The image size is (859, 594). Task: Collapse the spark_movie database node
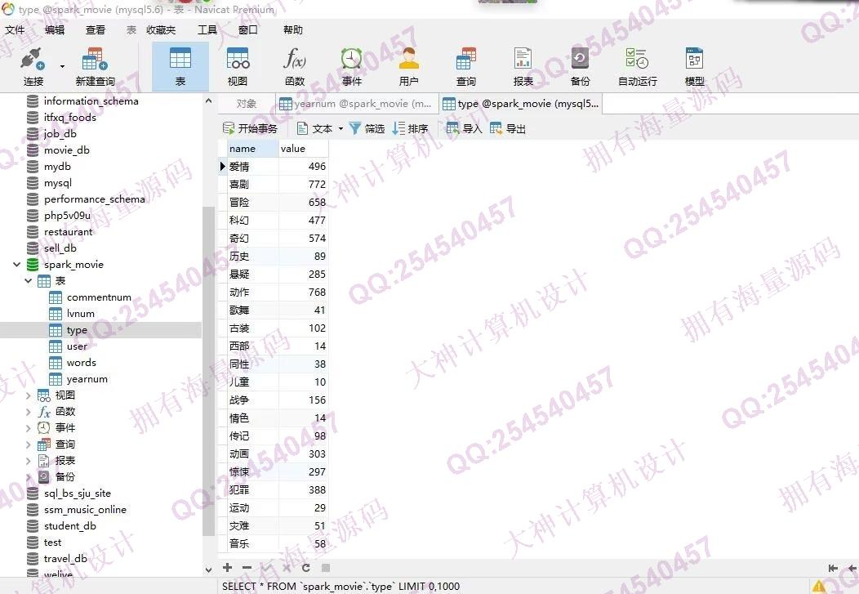coord(16,265)
